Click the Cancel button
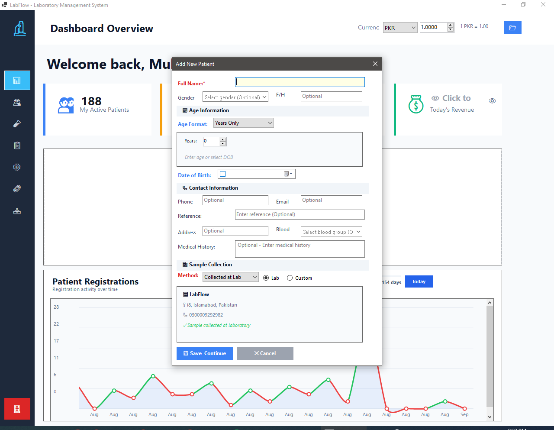Viewport: 554px width, 430px height. [x=265, y=353]
